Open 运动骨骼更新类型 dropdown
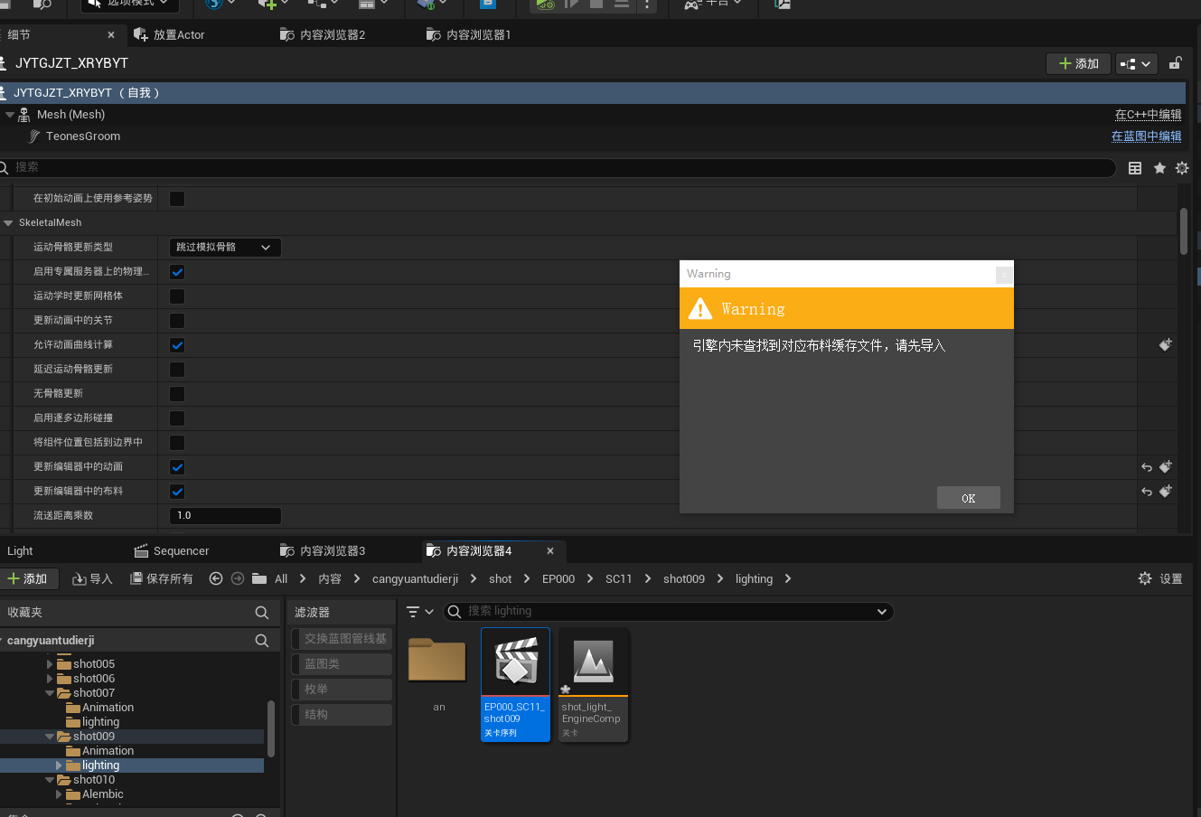Screen dimensions: 1201x817 pyautogui.click(x=225, y=248)
